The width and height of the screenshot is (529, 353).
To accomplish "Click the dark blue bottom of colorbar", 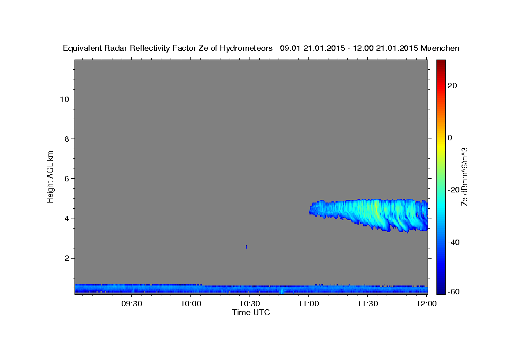I will pos(441,289).
